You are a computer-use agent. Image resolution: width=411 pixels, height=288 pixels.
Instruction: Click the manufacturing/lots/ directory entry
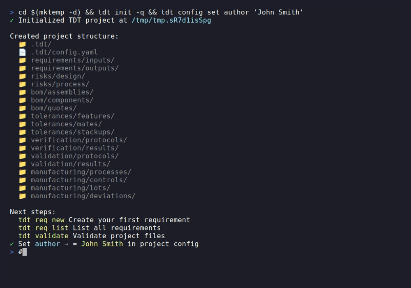click(71, 188)
